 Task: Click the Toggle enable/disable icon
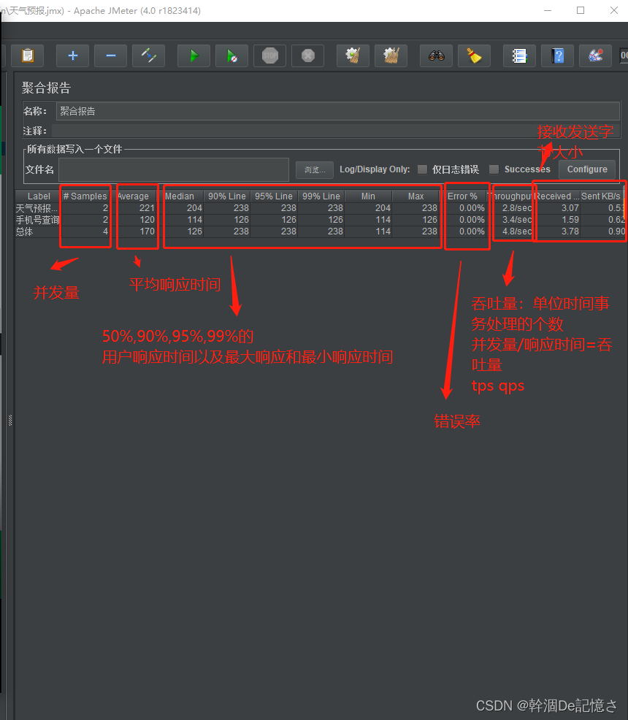[149, 56]
